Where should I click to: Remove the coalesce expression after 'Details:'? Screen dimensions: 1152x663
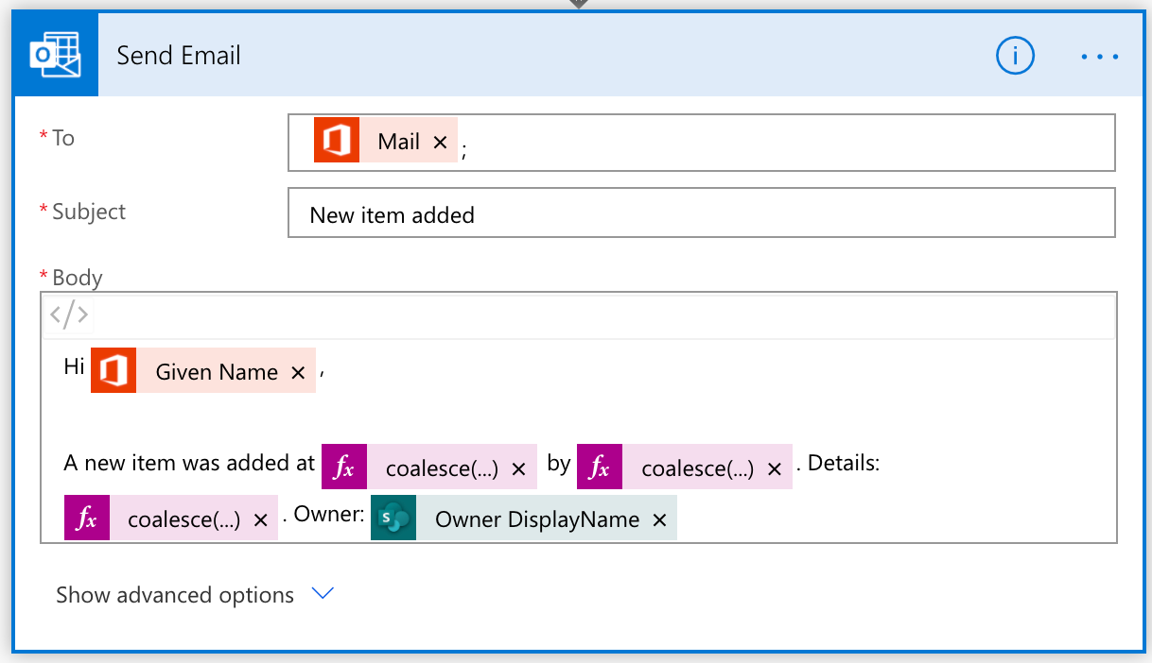pyautogui.click(x=261, y=518)
